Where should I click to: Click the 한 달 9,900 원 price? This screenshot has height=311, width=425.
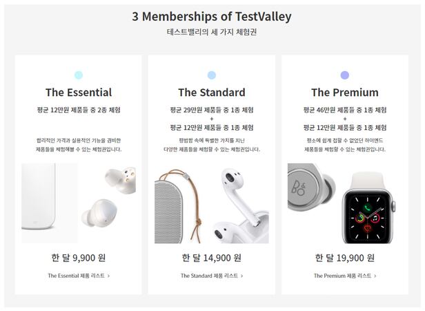click(x=79, y=258)
